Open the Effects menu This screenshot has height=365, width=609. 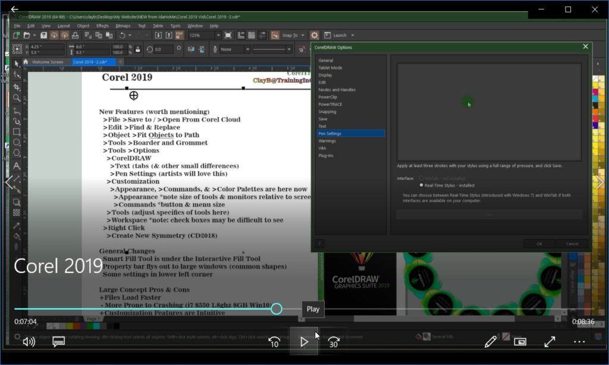[102, 26]
